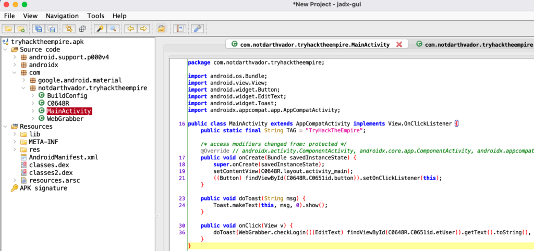Expand the WebGrabber class node
The height and width of the screenshot is (251, 534).
pyautogui.click(x=33, y=119)
